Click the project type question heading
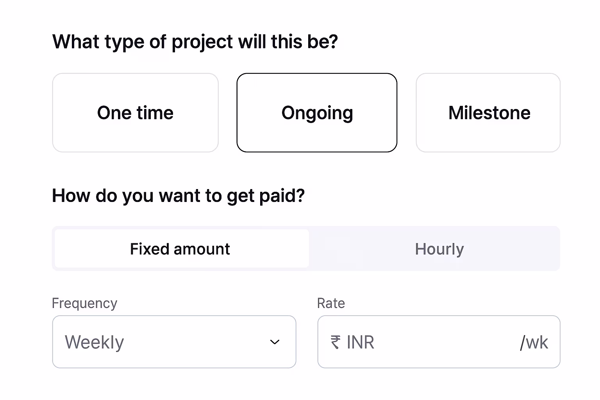 [x=195, y=42]
